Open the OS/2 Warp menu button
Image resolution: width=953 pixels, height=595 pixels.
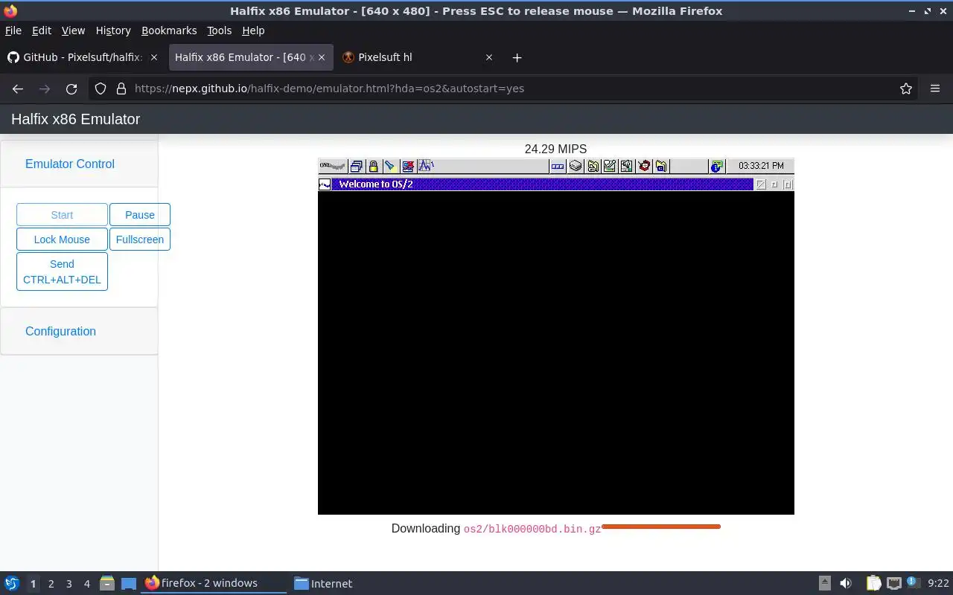333,166
